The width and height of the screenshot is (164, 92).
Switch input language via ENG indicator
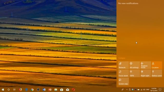coord(148,90)
